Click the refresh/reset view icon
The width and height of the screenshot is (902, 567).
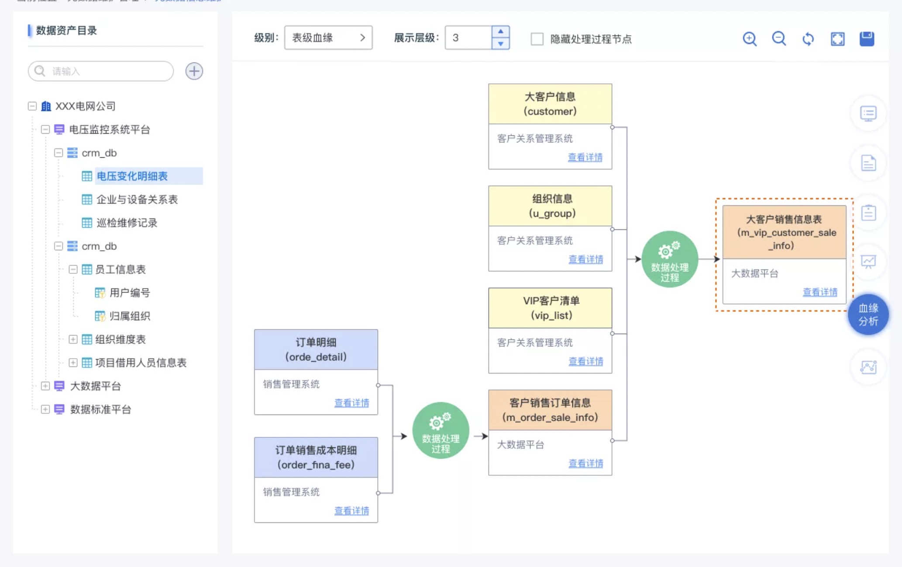click(808, 39)
